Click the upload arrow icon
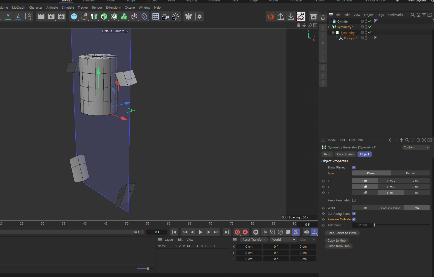 click(281, 16)
